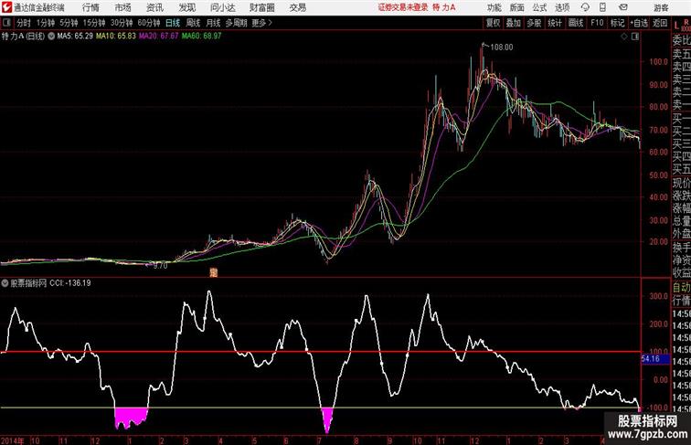Click the diamond icon at chart top-right

624,37
